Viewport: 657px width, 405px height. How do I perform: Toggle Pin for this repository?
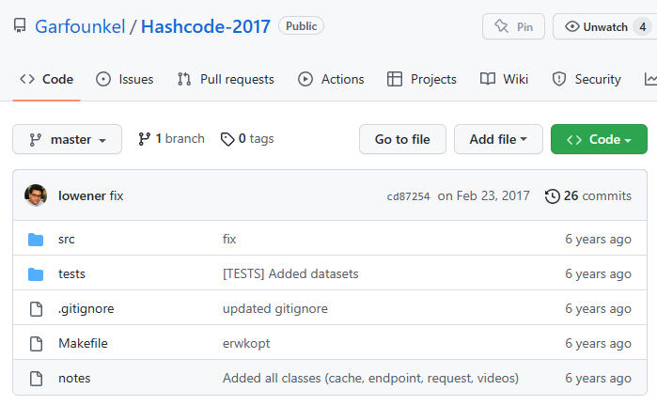click(513, 26)
